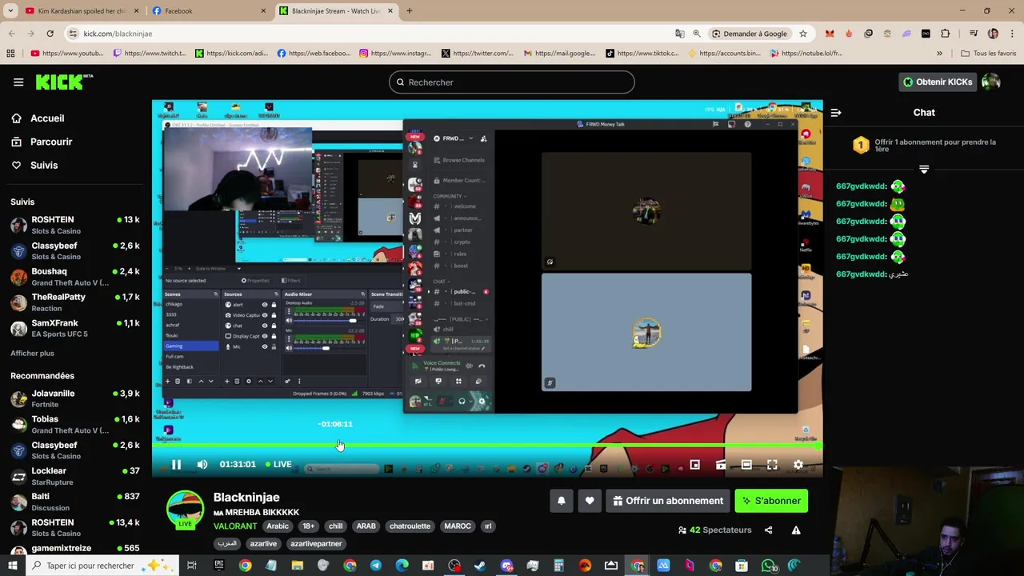Image resolution: width=1024 pixels, height=576 pixels.
Task: Follow channel with the heart button
Action: click(x=590, y=501)
